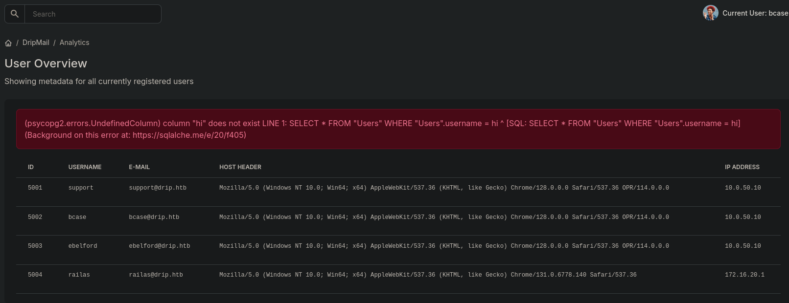Open the DripMail breadcrumb link
The image size is (789, 303).
click(x=36, y=43)
